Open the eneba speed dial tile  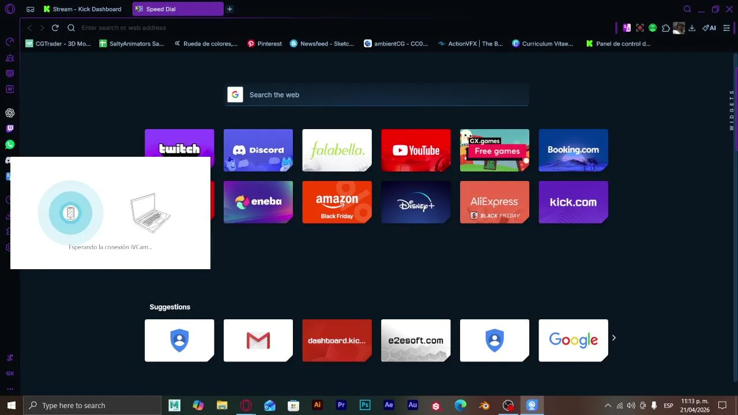pyautogui.click(x=258, y=202)
